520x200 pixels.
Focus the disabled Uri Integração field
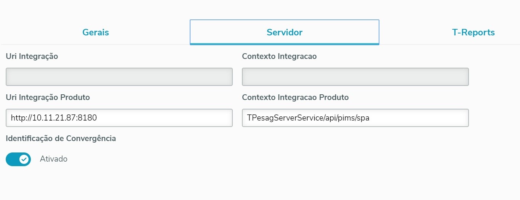click(119, 77)
